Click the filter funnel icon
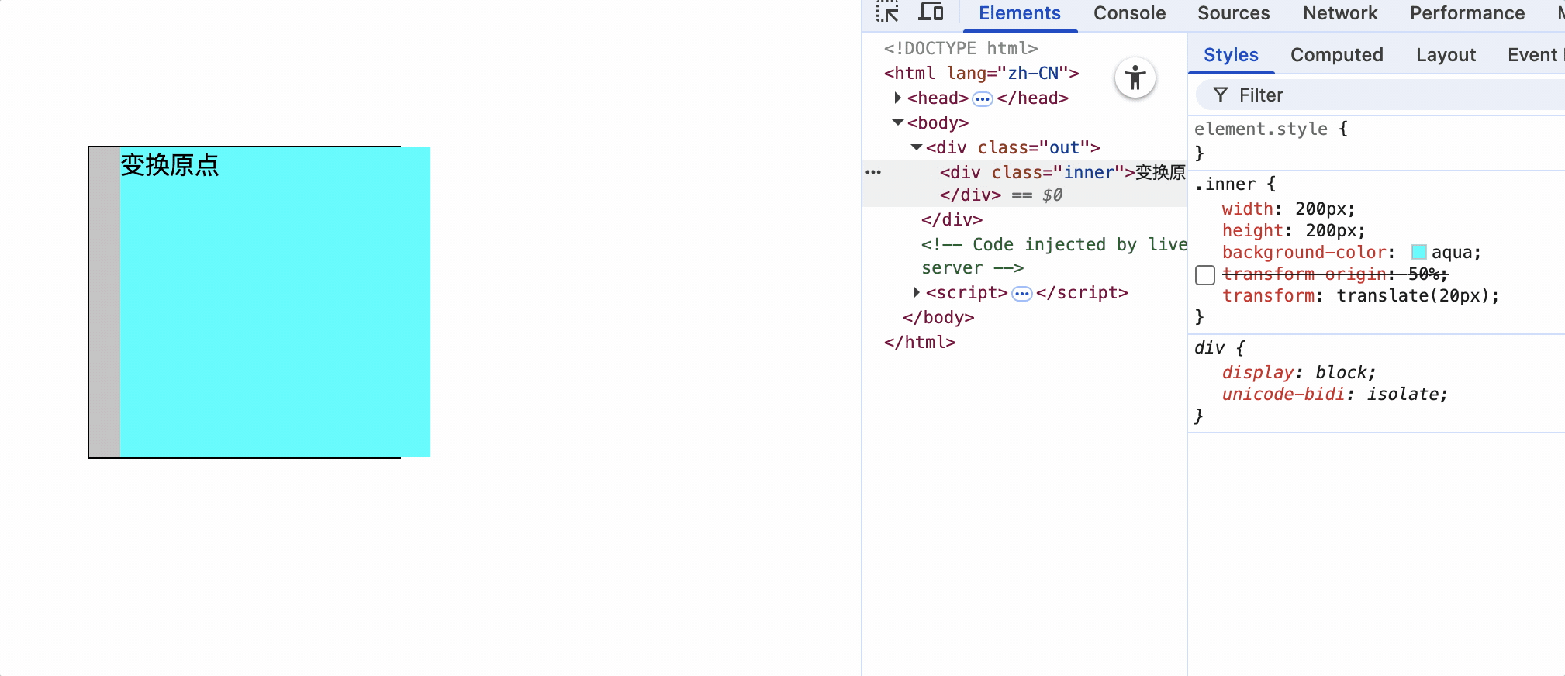This screenshot has width=1565, height=676. point(1221,95)
